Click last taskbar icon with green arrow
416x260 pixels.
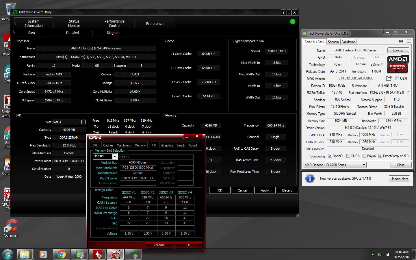[133, 255]
